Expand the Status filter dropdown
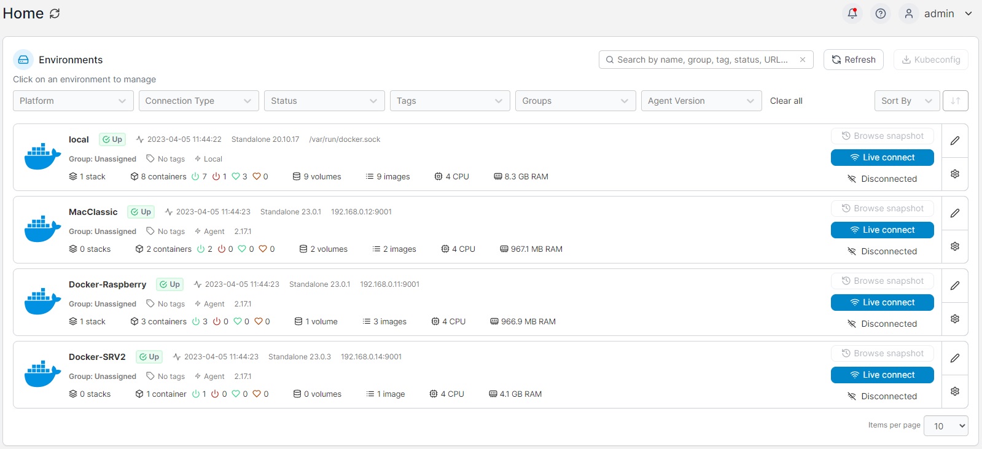This screenshot has width=982, height=449. tap(324, 101)
